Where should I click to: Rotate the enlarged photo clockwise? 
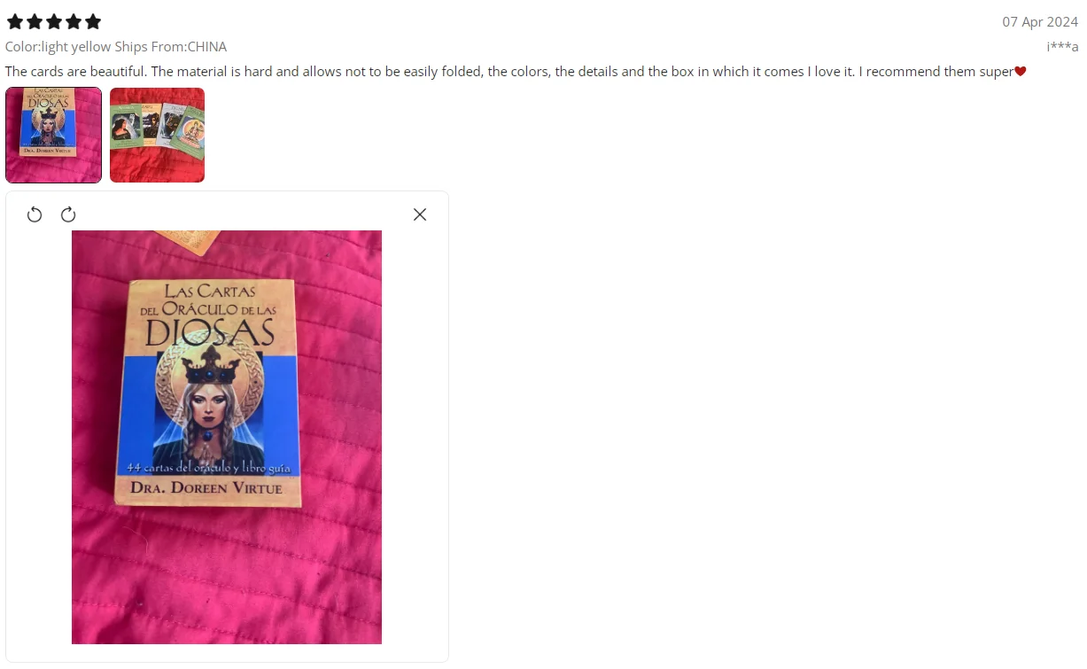pos(68,214)
